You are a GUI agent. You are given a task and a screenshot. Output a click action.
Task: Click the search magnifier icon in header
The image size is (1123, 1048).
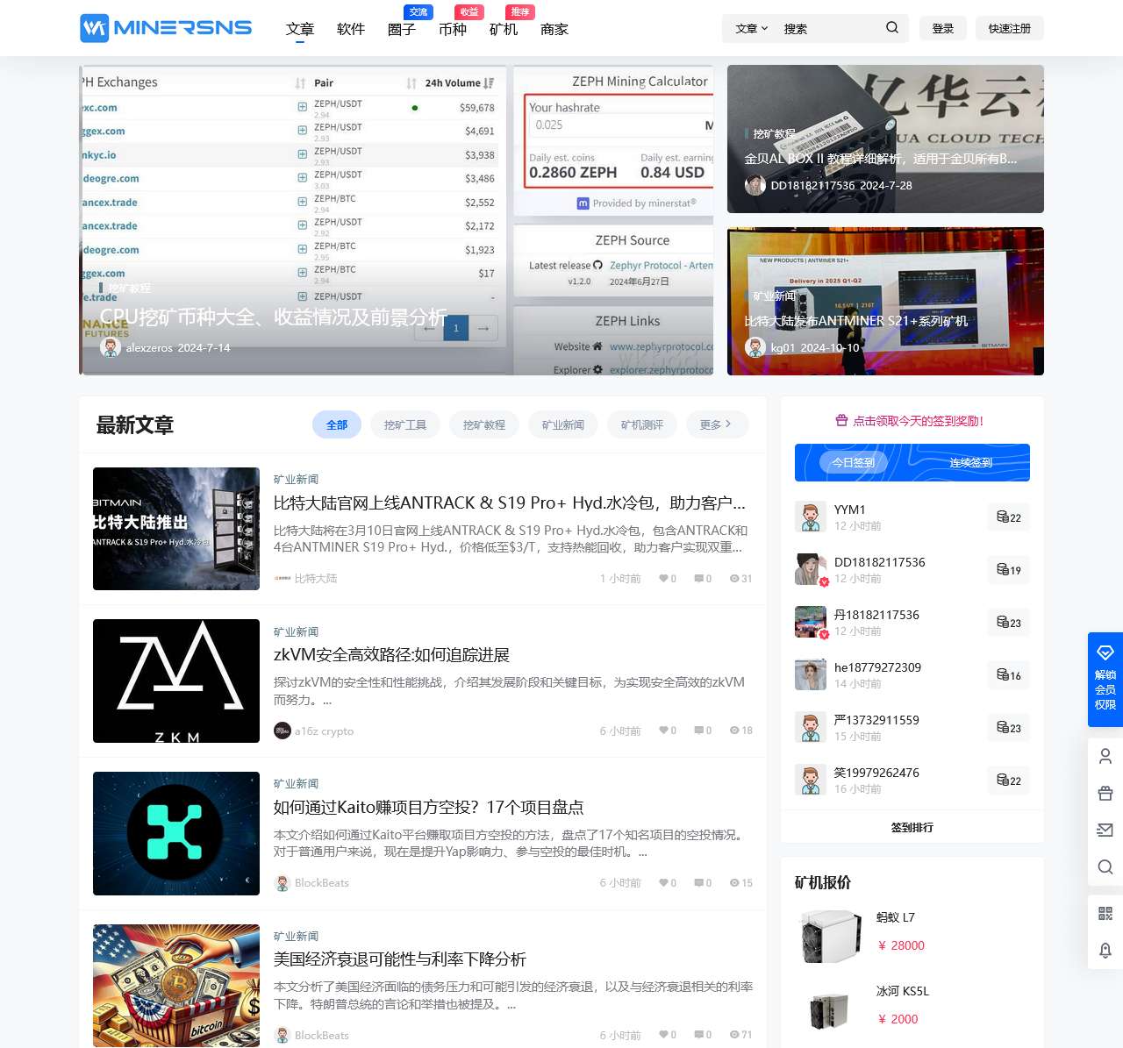(x=892, y=28)
